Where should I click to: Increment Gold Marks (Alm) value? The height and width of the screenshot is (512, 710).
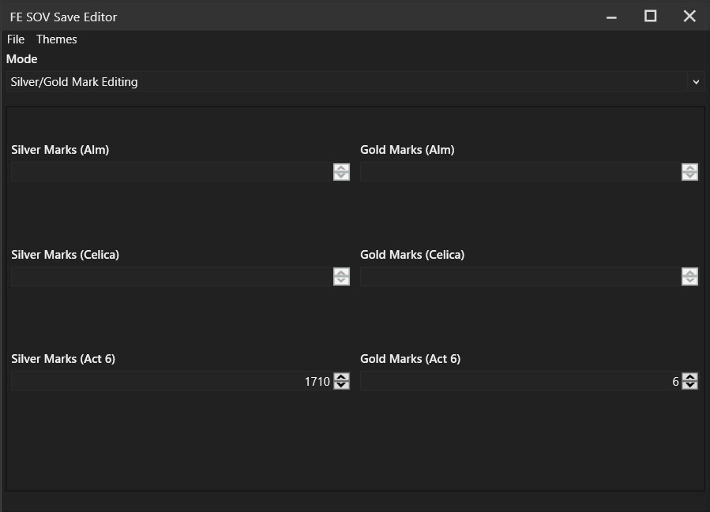689,169
